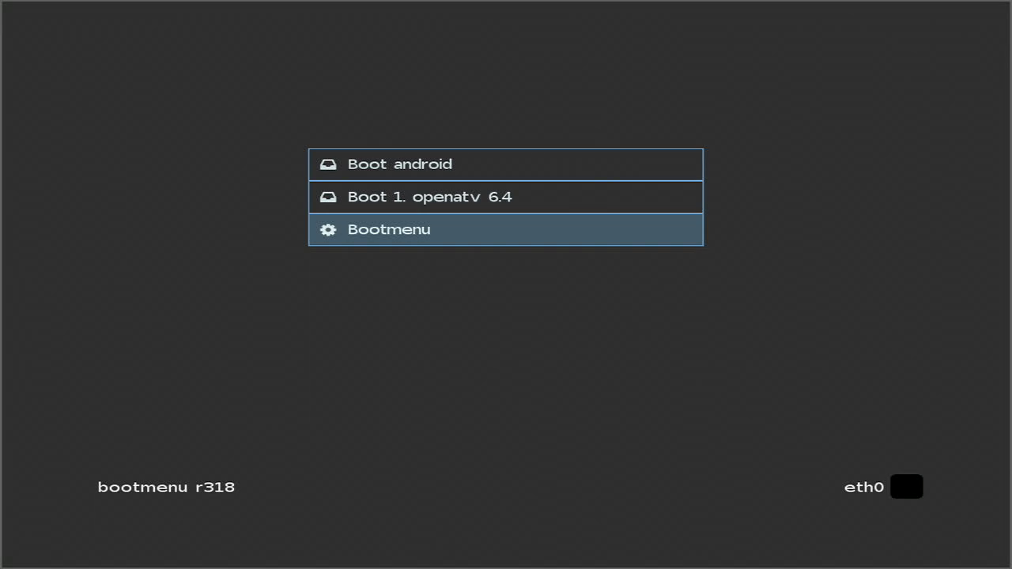The width and height of the screenshot is (1012, 569).
Task: Click the gear icon next to Bootmenu
Action: [328, 230]
